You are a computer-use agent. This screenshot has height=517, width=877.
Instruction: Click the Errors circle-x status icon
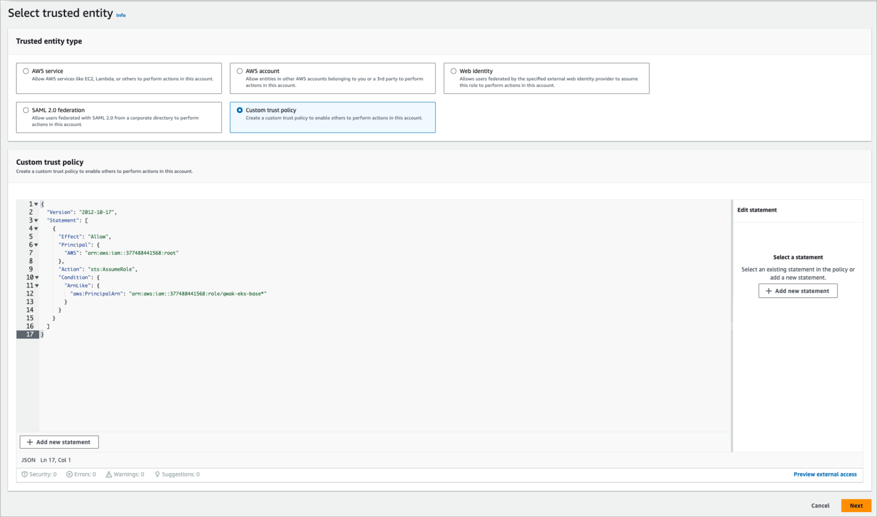pyautogui.click(x=69, y=474)
